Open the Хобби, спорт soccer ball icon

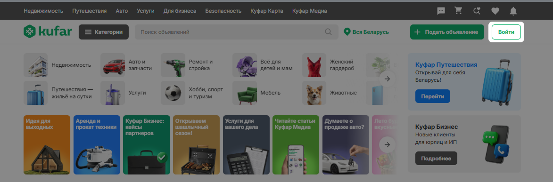[x=173, y=93]
